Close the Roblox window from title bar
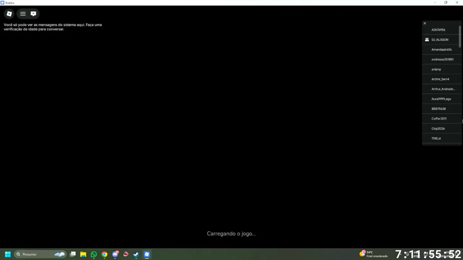Viewport: 463px width, 260px height. tap(457, 3)
